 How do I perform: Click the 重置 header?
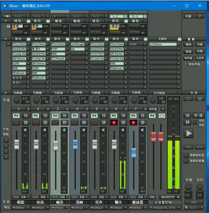[191, 39]
